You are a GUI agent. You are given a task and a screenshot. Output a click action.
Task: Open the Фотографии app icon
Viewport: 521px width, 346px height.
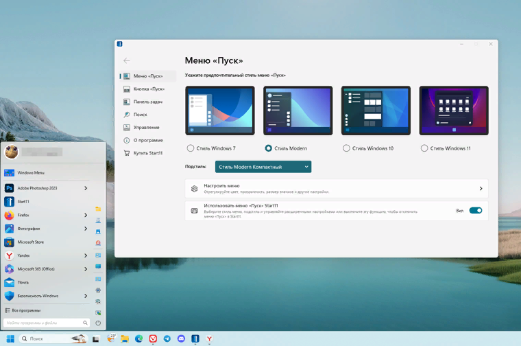coord(10,229)
